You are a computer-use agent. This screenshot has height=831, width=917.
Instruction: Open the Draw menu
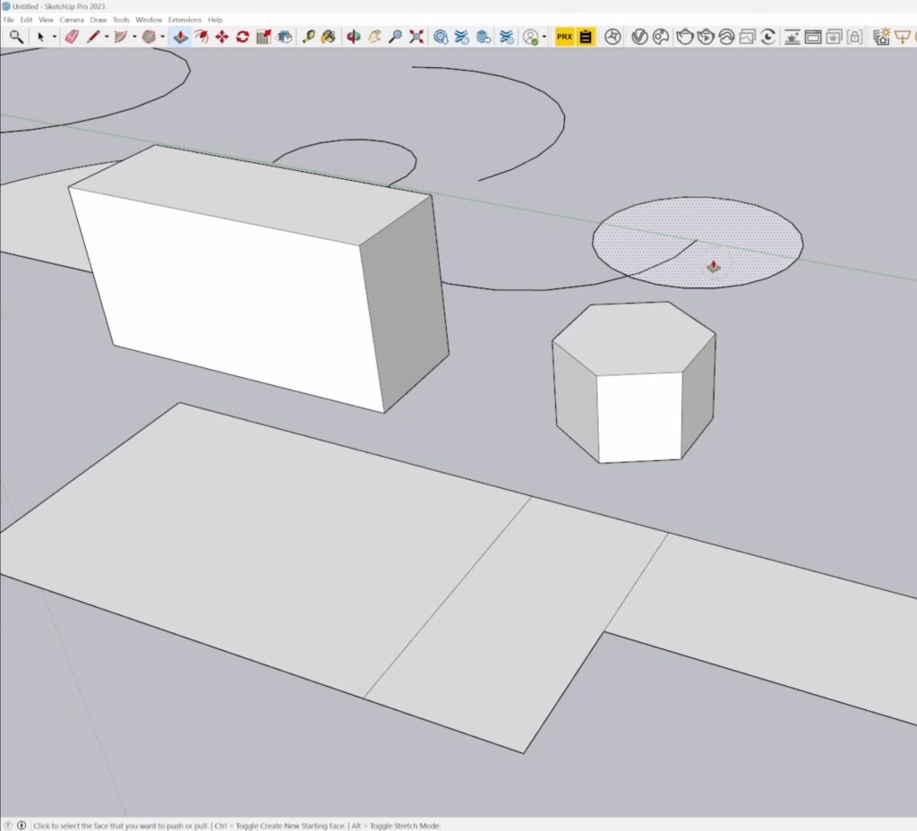point(99,20)
